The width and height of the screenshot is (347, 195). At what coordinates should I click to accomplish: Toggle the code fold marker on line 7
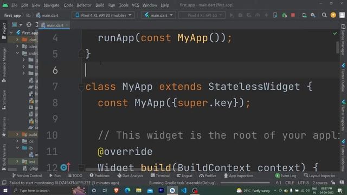click(81, 87)
